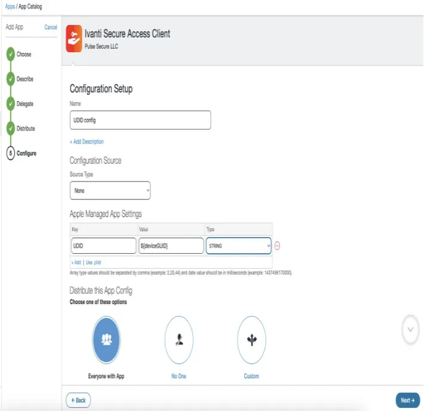
Task: Click the Ivanti Secure Access Client app icon
Action: [74, 38]
